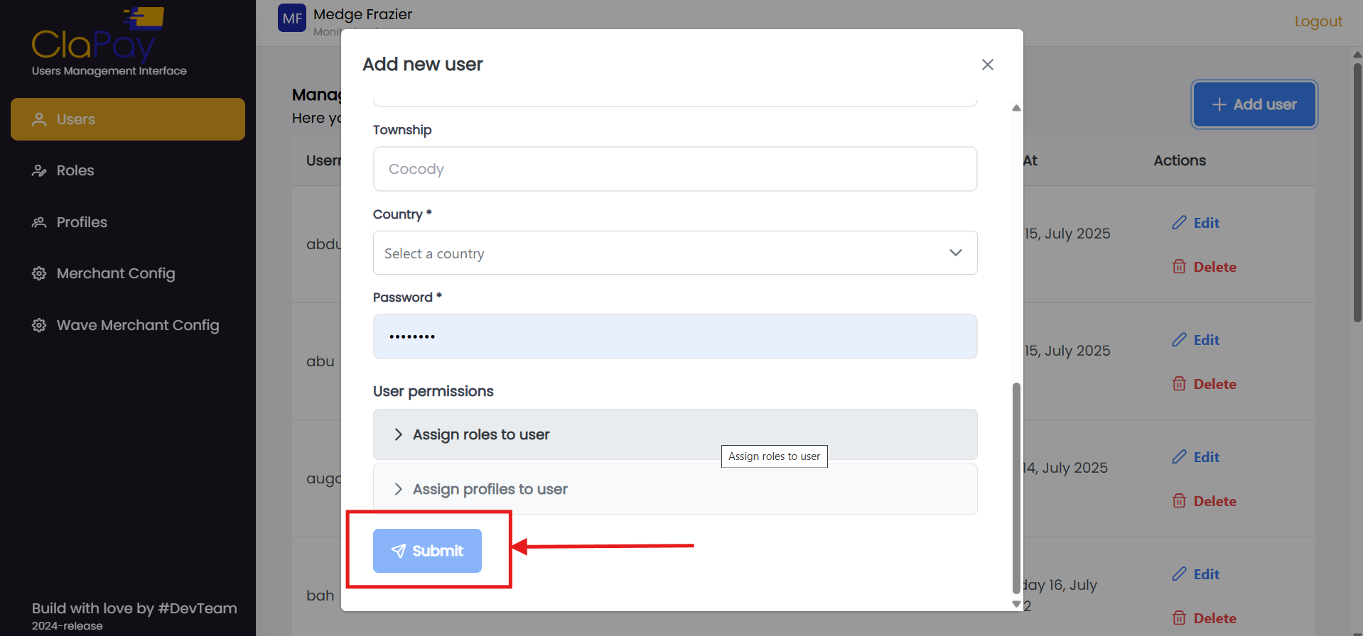Image resolution: width=1363 pixels, height=636 pixels.
Task: Open the Users menu item
Action: click(x=128, y=119)
